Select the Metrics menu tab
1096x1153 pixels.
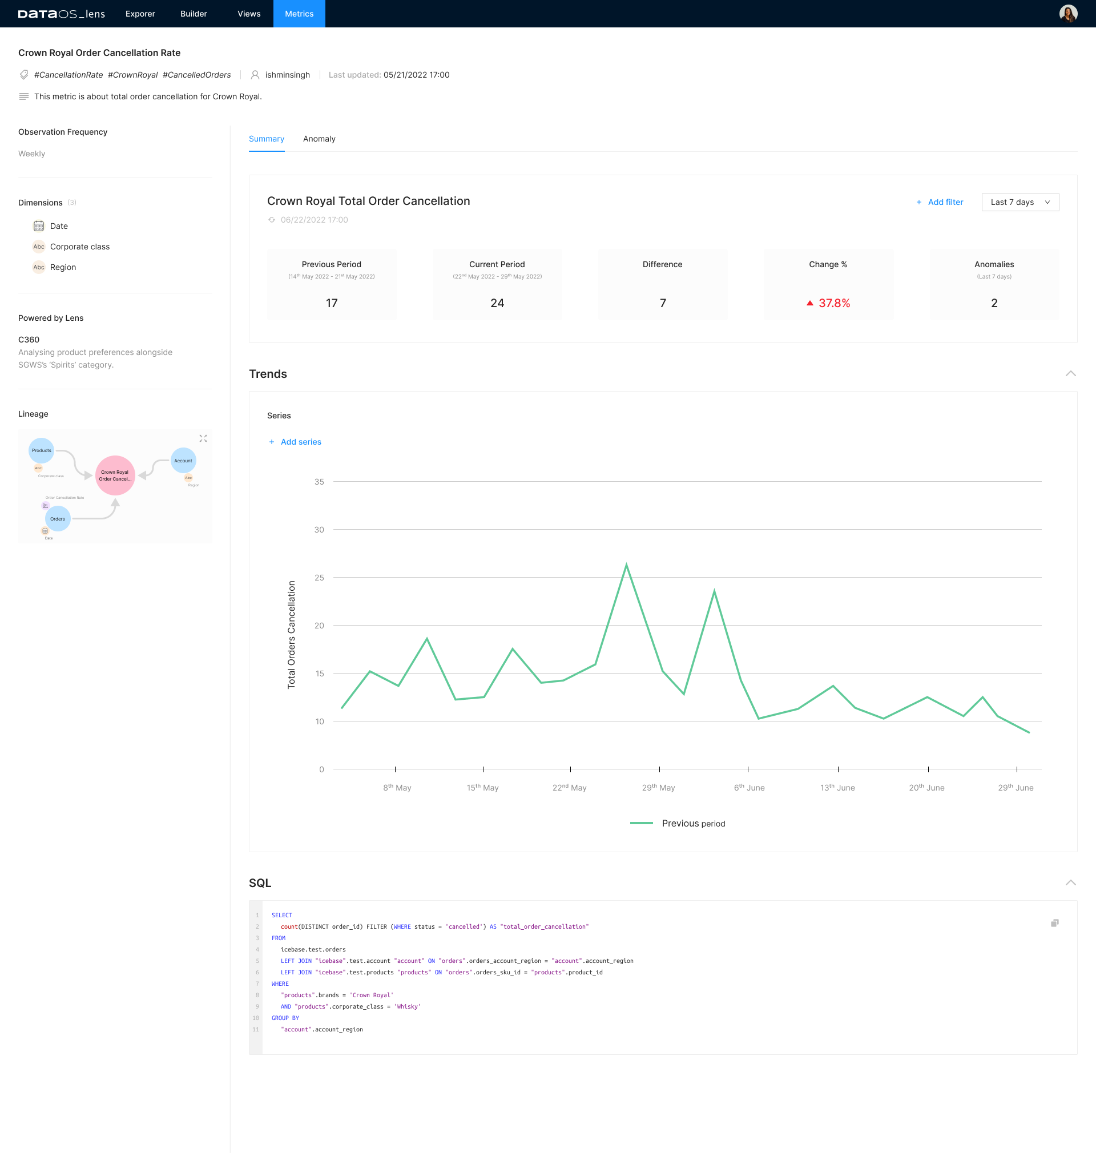299,14
